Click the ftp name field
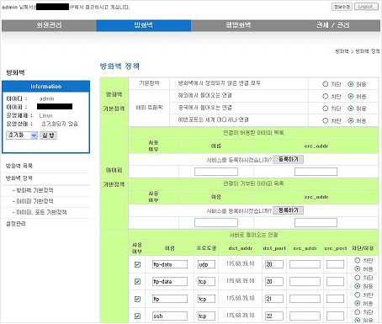This screenshot has width=382, height=324. pyautogui.click(x=170, y=299)
